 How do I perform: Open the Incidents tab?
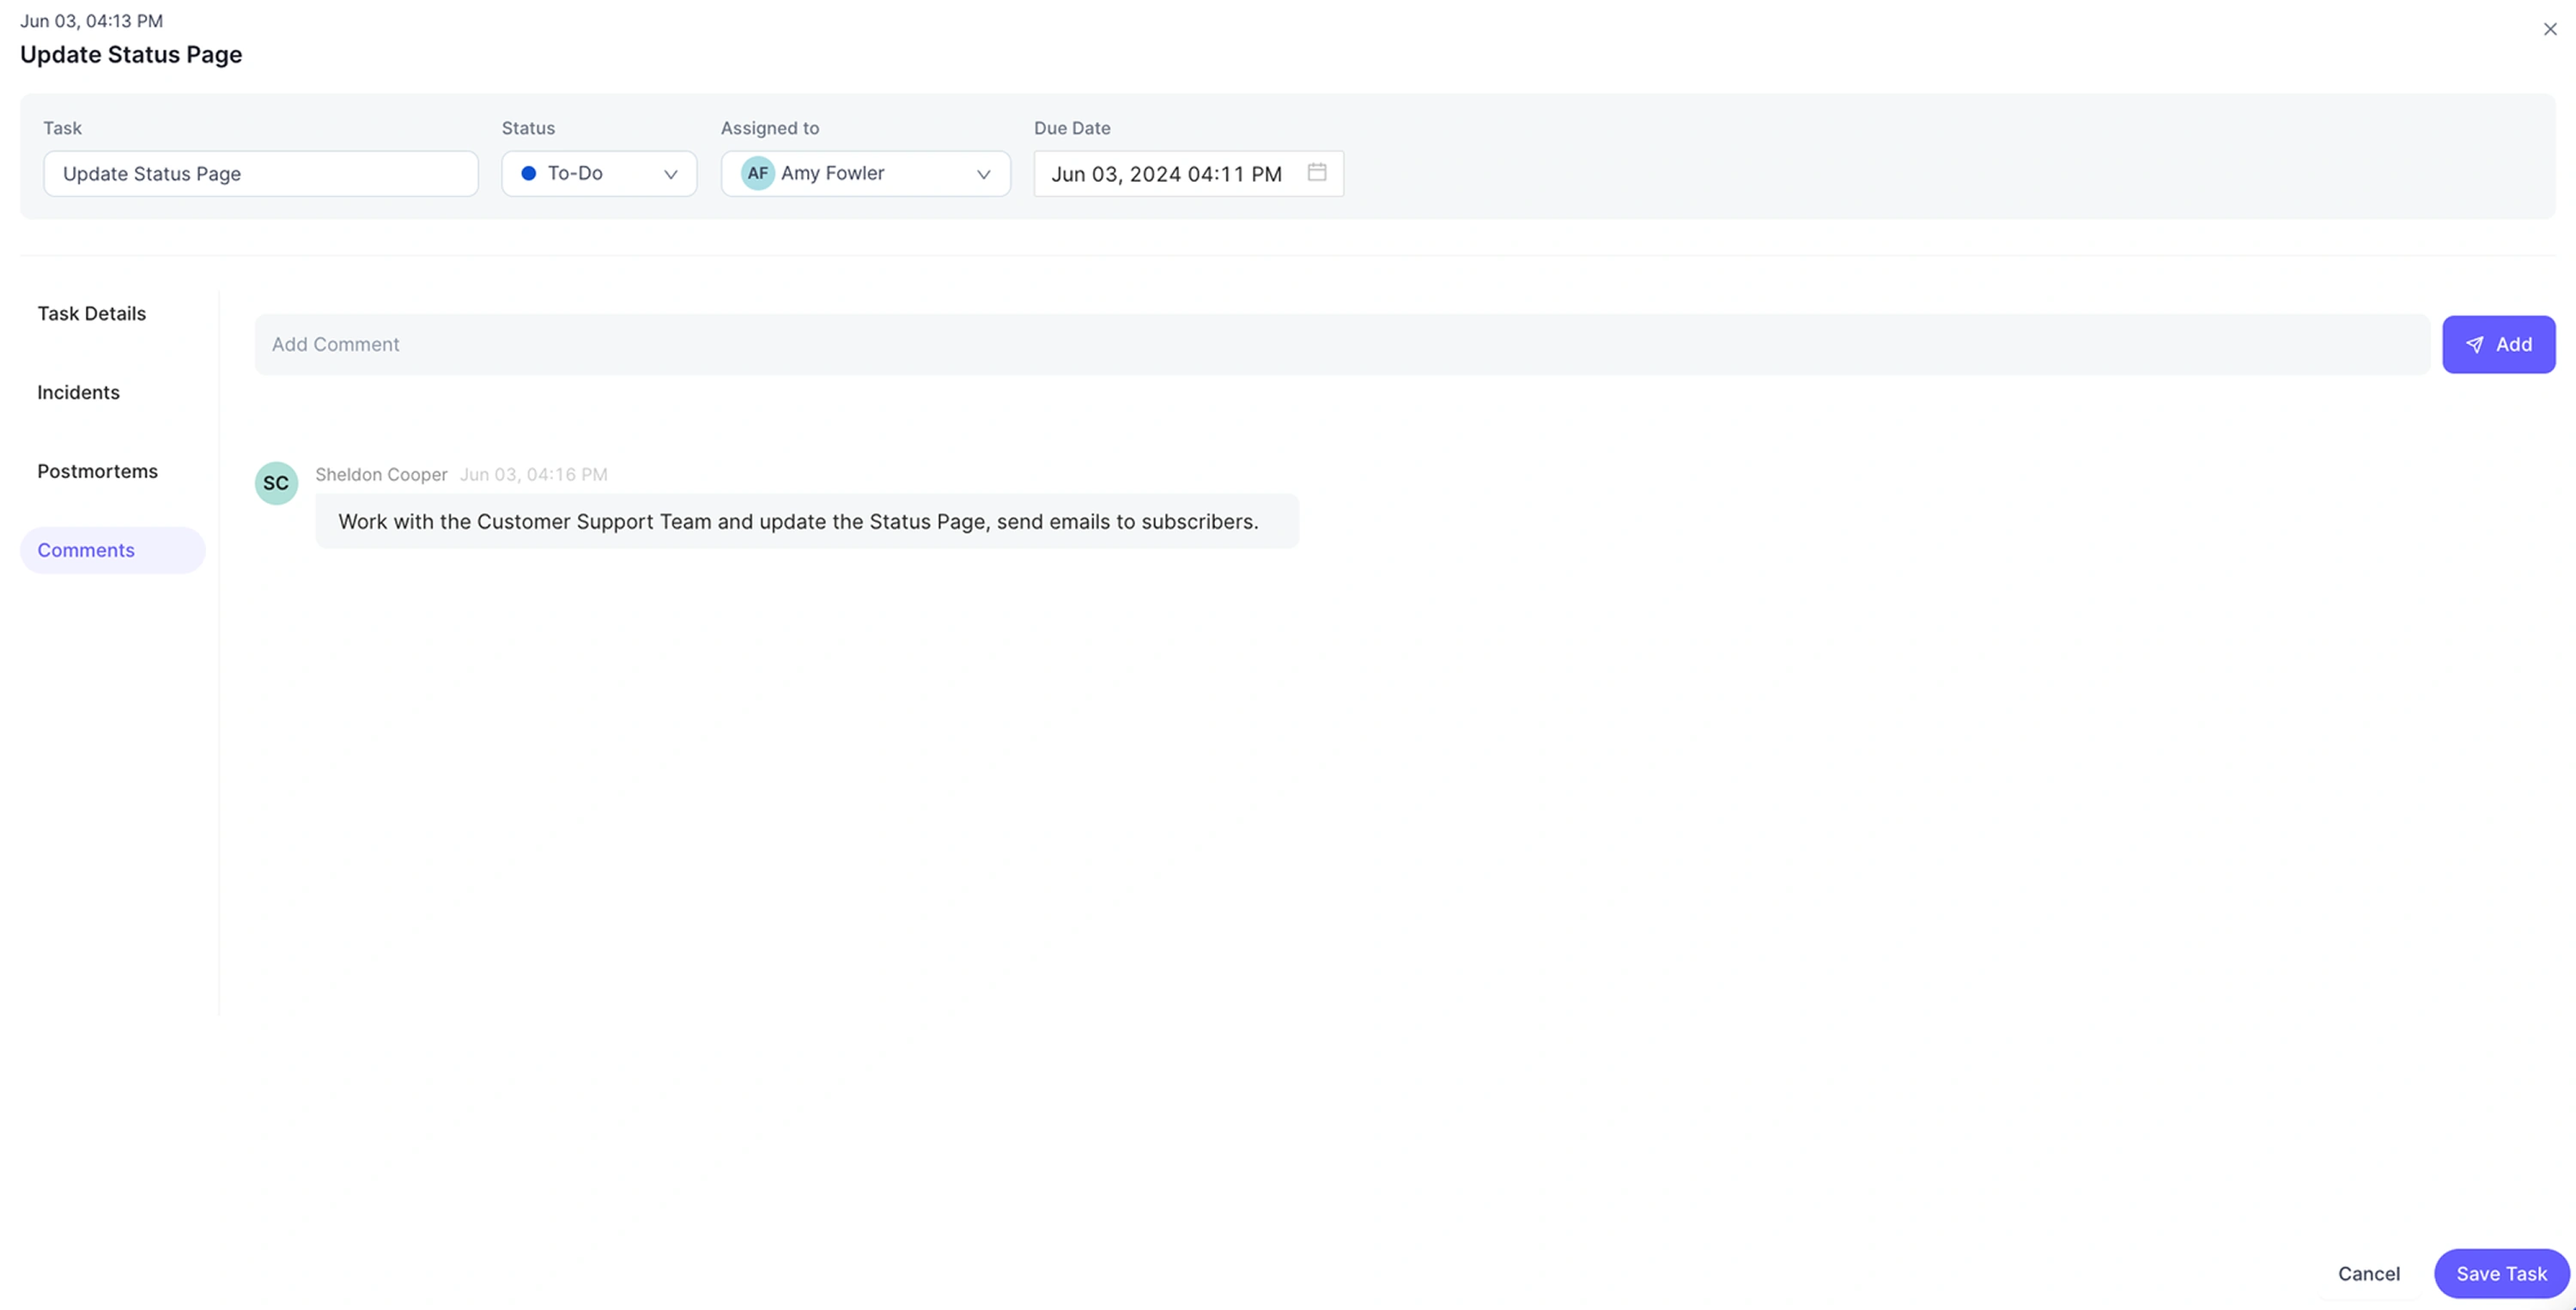tap(79, 393)
